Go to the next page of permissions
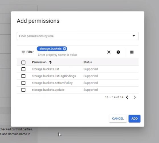159x143 pixels. click(135, 97)
